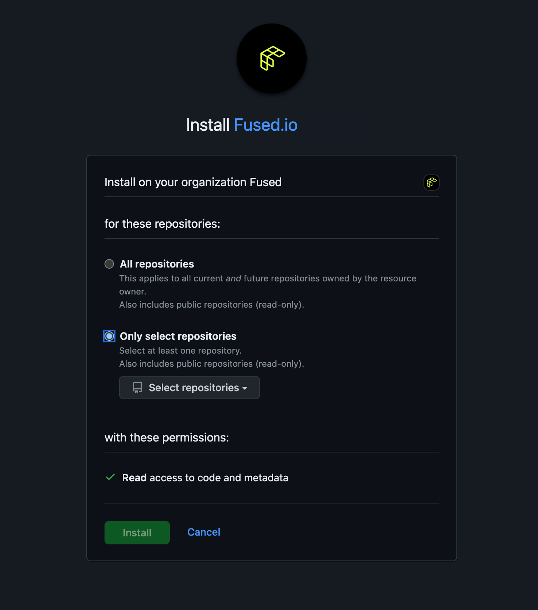Click the "current and future repositories" description text
The height and width of the screenshot is (610, 538).
[x=267, y=279]
